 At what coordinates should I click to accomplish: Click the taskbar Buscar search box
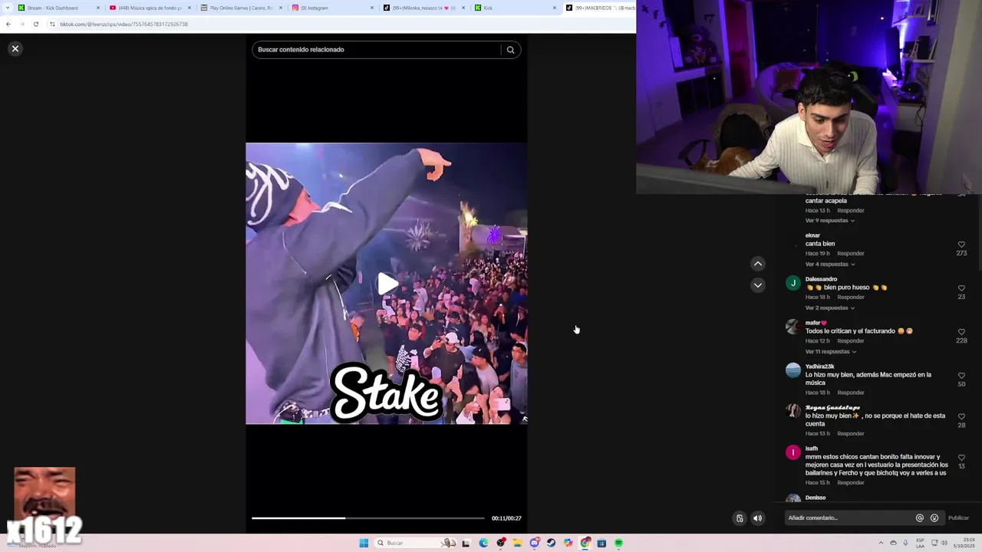(415, 543)
